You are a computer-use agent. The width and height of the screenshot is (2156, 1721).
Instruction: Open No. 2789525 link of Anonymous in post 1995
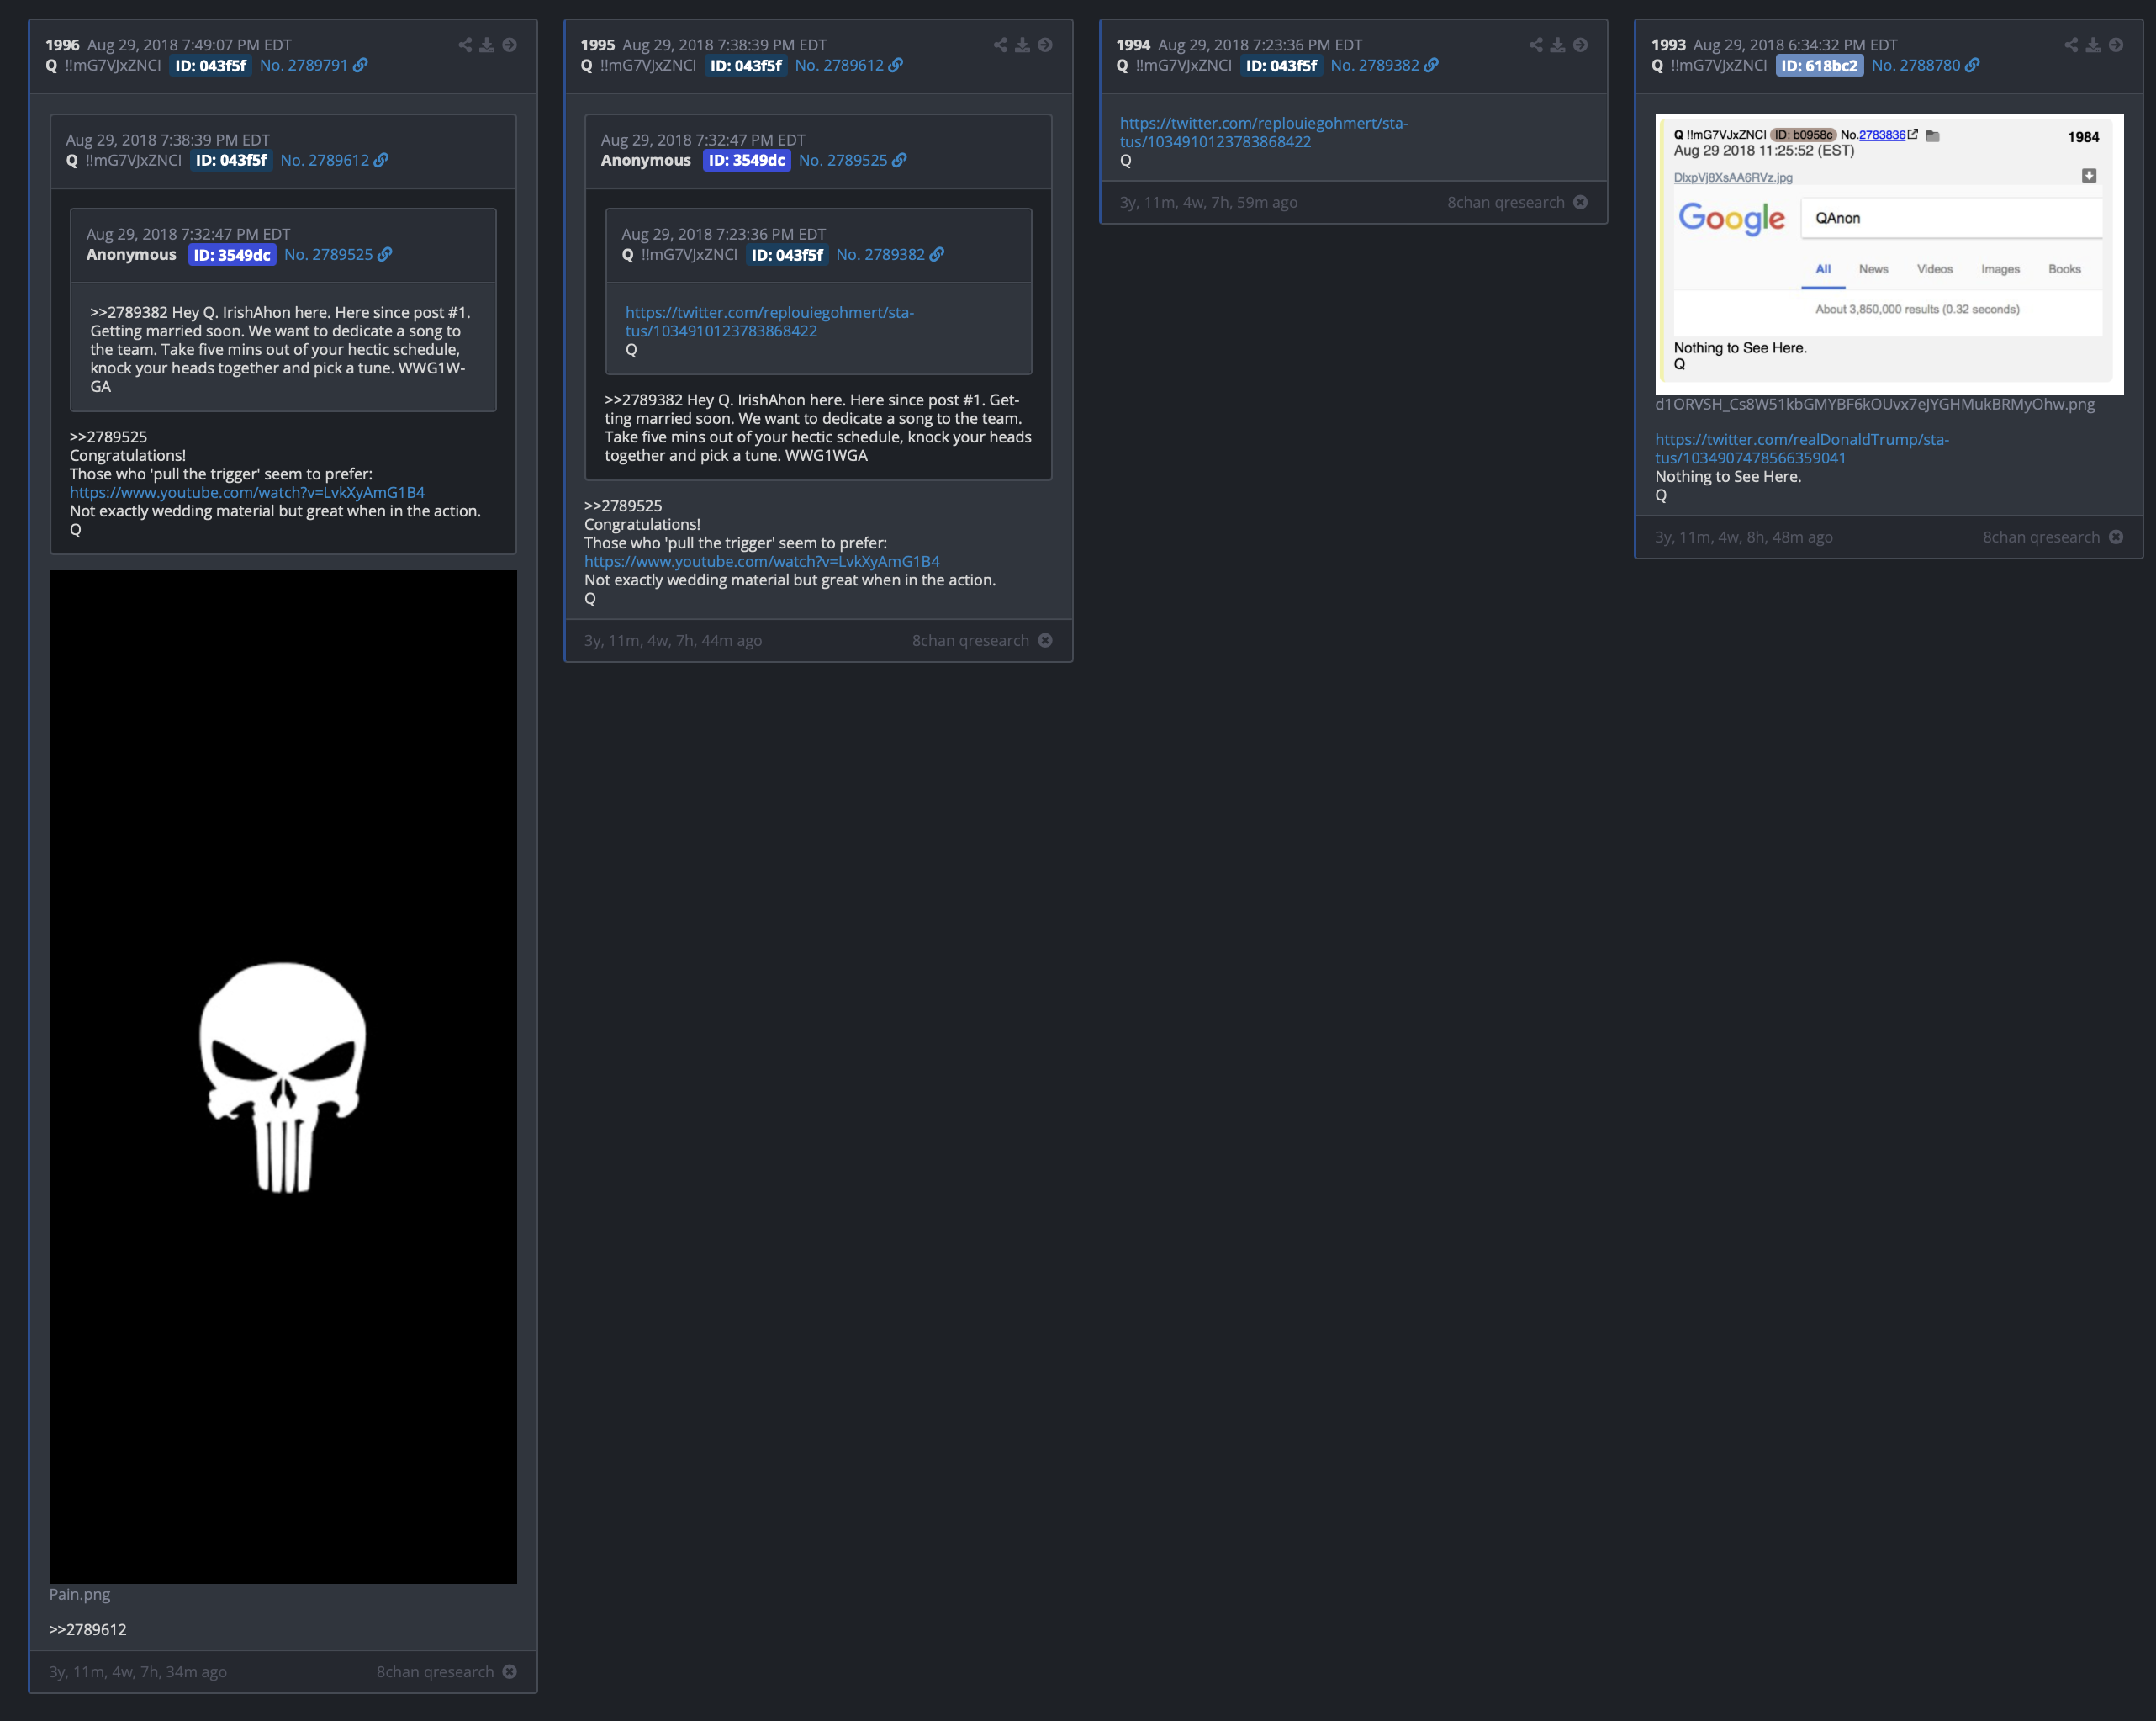click(843, 160)
